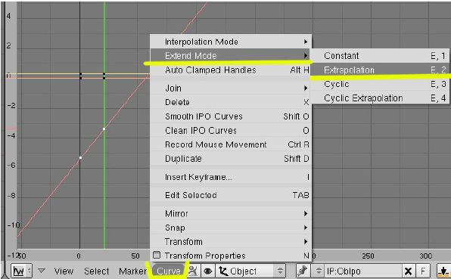451x279 pixels.
Task: Click the X button to unlink the IPO
Action: pyautogui.click(x=408, y=271)
